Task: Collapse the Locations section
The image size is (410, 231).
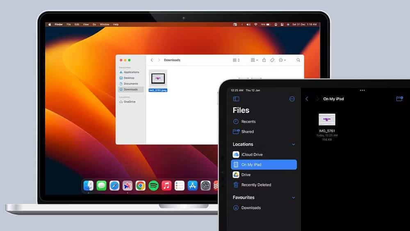Action: click(x=294, y=144)
